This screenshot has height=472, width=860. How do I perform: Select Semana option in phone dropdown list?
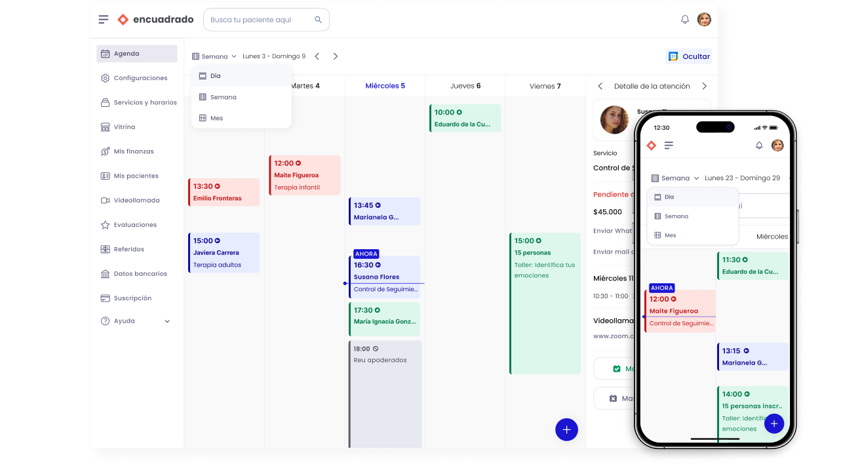(693, 216)
